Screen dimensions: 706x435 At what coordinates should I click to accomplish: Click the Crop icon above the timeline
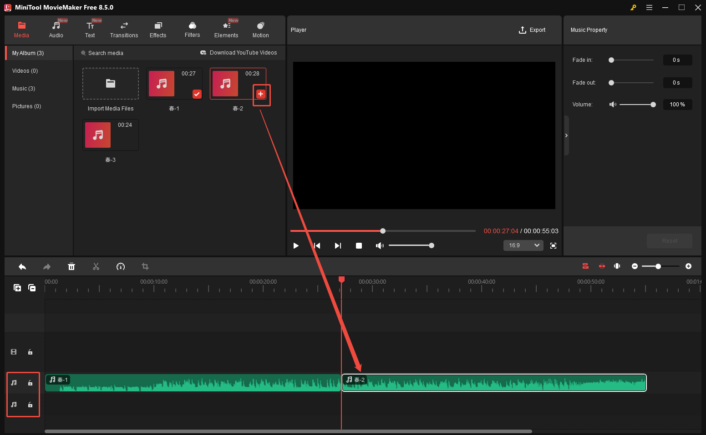[145, 266]
